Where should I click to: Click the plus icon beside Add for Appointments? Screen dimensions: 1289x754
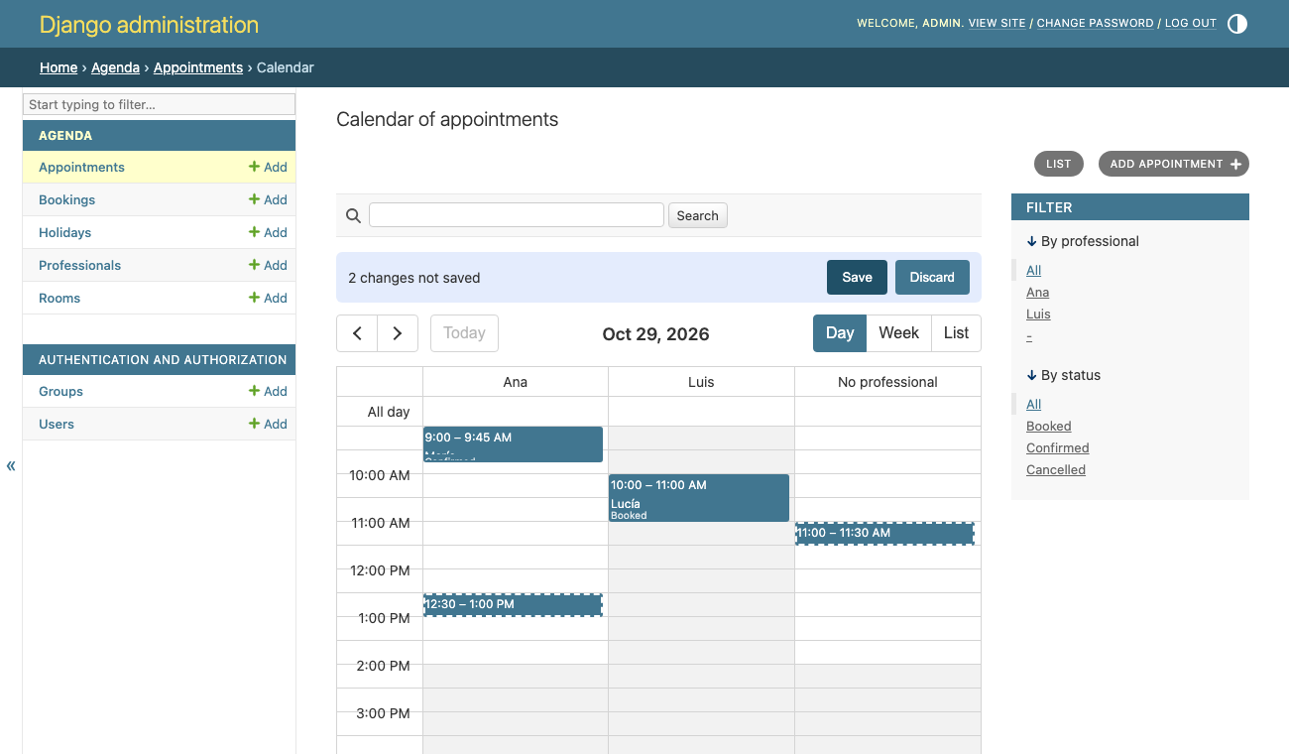[254, 167]
